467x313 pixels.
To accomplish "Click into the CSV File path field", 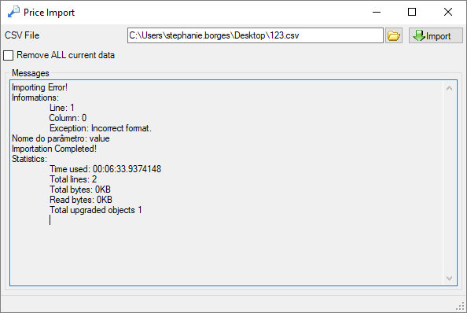I will click(x=256, y=35).
